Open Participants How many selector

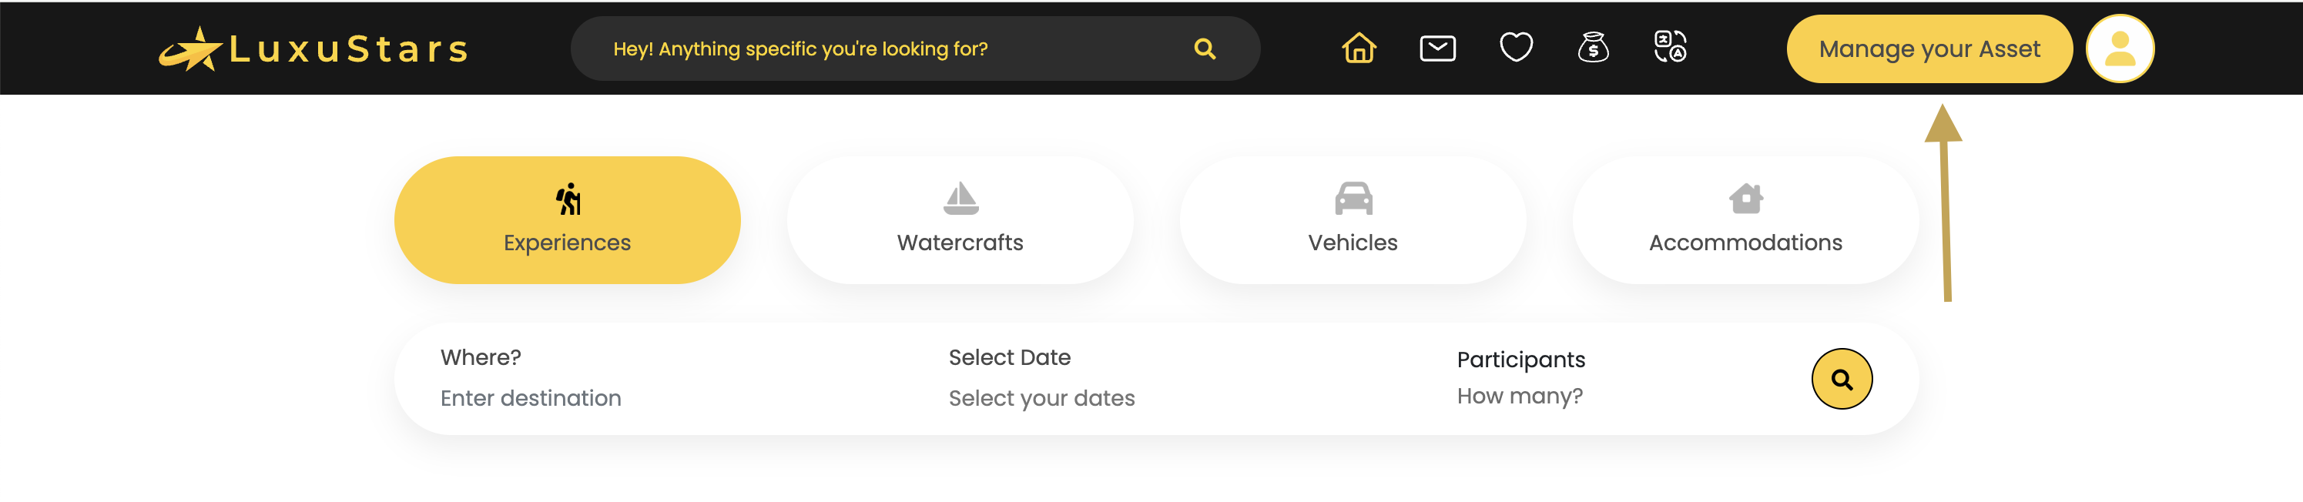point(1519,396)
